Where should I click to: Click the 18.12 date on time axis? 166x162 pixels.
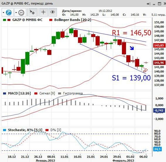coord(12,157)
